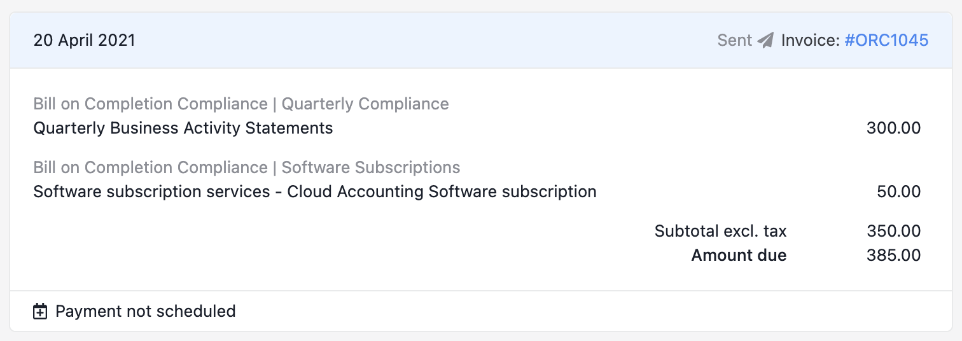The image size is (962, 341).
Task: Click Payment not scheduled text
Action: (x=146, y=312)
